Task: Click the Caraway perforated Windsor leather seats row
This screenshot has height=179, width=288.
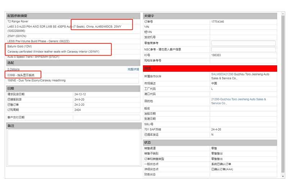Action: coord(53,52)
